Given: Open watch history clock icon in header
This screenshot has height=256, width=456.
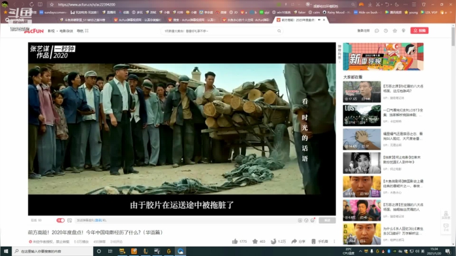Looking at the screenshot, I should [386, 30].
